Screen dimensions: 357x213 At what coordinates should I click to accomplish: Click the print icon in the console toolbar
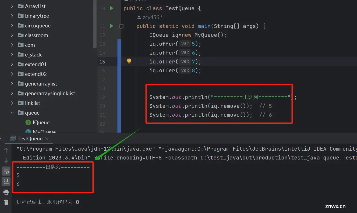tap(6, 192)
